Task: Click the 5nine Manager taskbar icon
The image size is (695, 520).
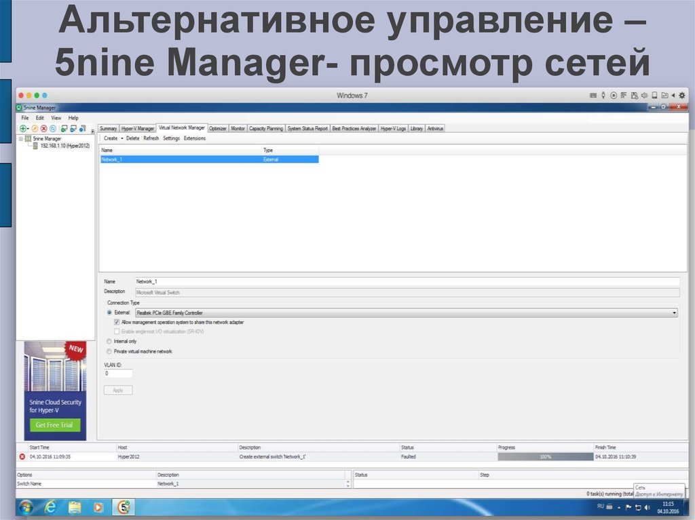Action: 124,507
